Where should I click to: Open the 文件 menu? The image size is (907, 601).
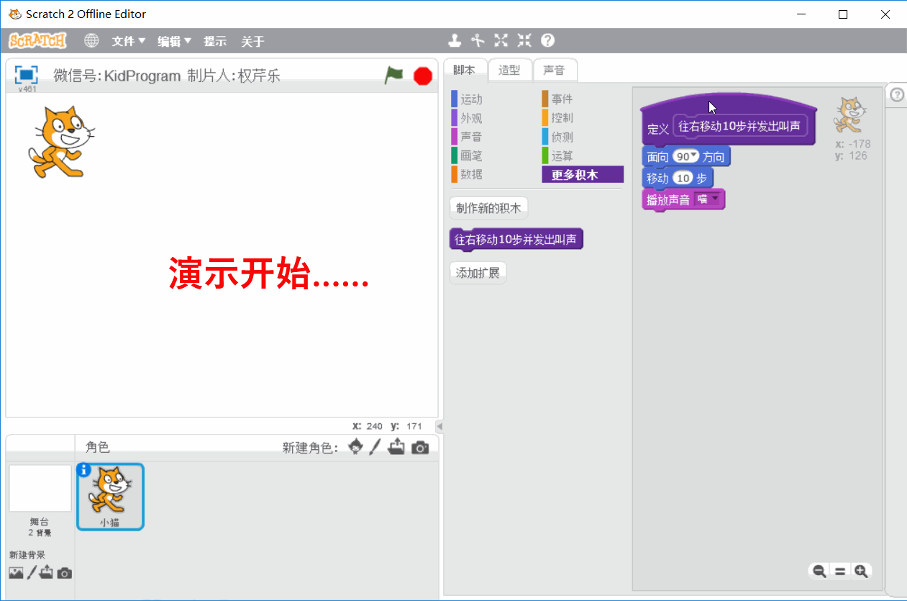point(129,41)
